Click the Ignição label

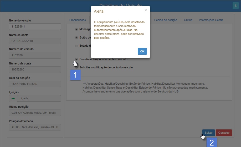tap(14, 92)
